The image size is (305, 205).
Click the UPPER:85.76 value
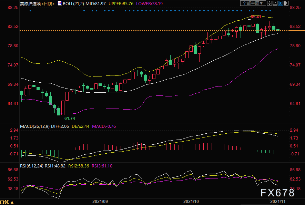(x=121, y=4)
